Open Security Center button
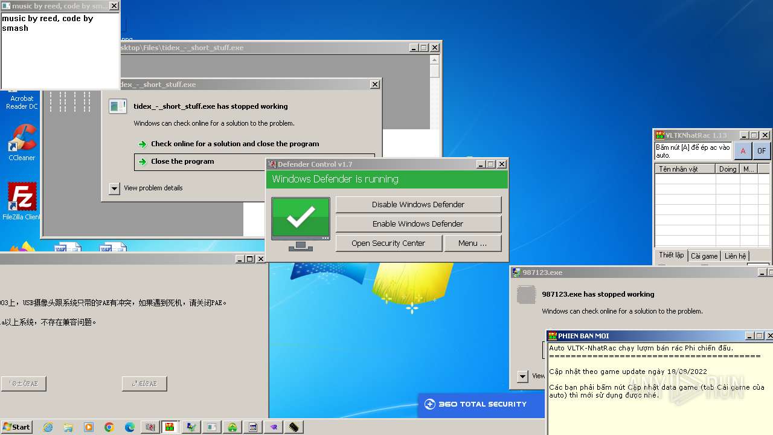 388,243
